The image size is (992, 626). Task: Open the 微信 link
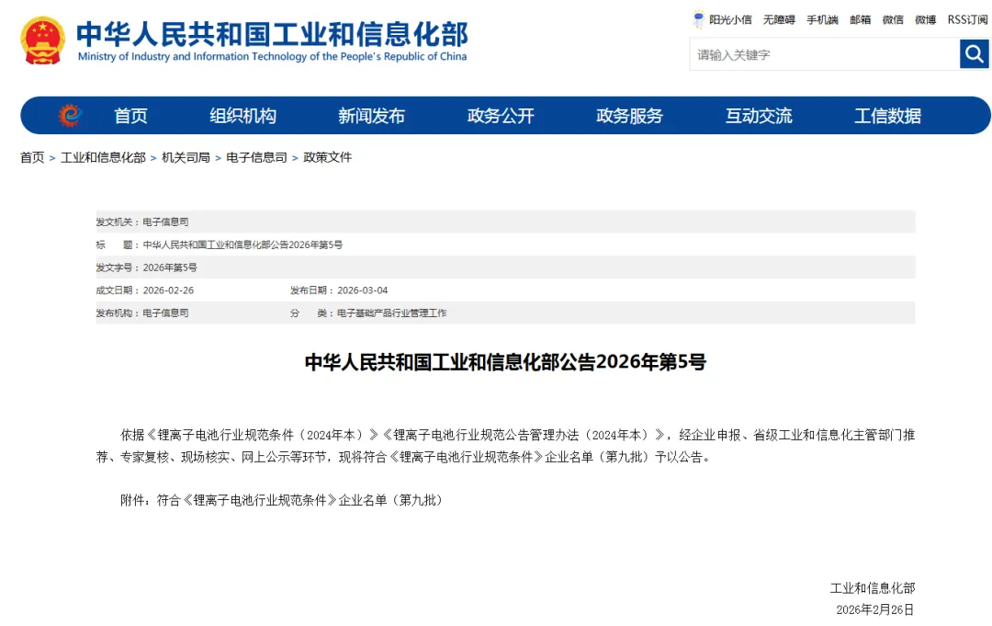tap(893, 19)
